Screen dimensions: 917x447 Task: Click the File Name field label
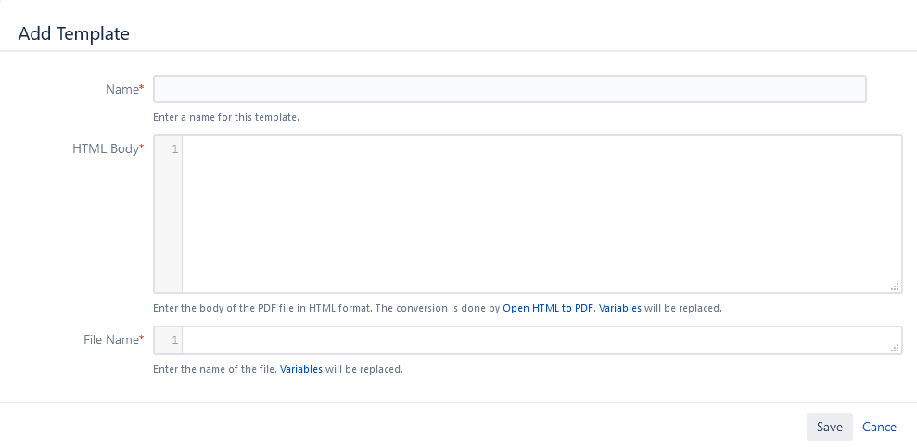pos(110,339)
